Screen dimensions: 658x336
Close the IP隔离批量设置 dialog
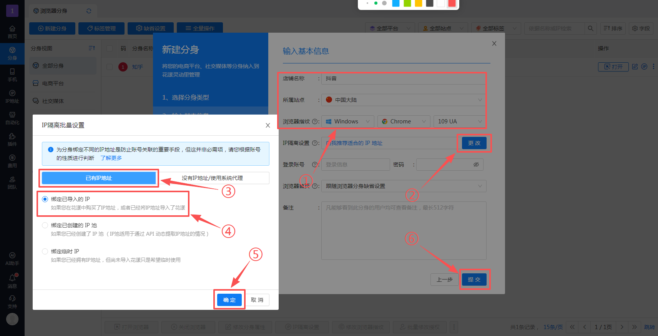[268, 125]
